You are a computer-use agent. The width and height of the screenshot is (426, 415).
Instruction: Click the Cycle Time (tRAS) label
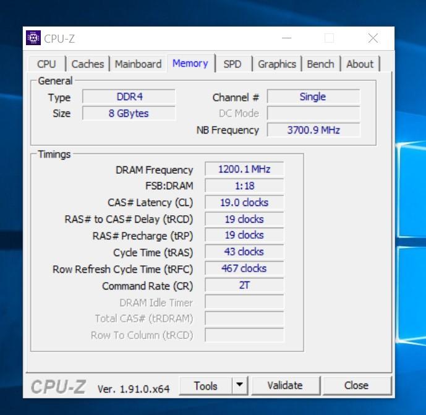click(x=153, y=252)
